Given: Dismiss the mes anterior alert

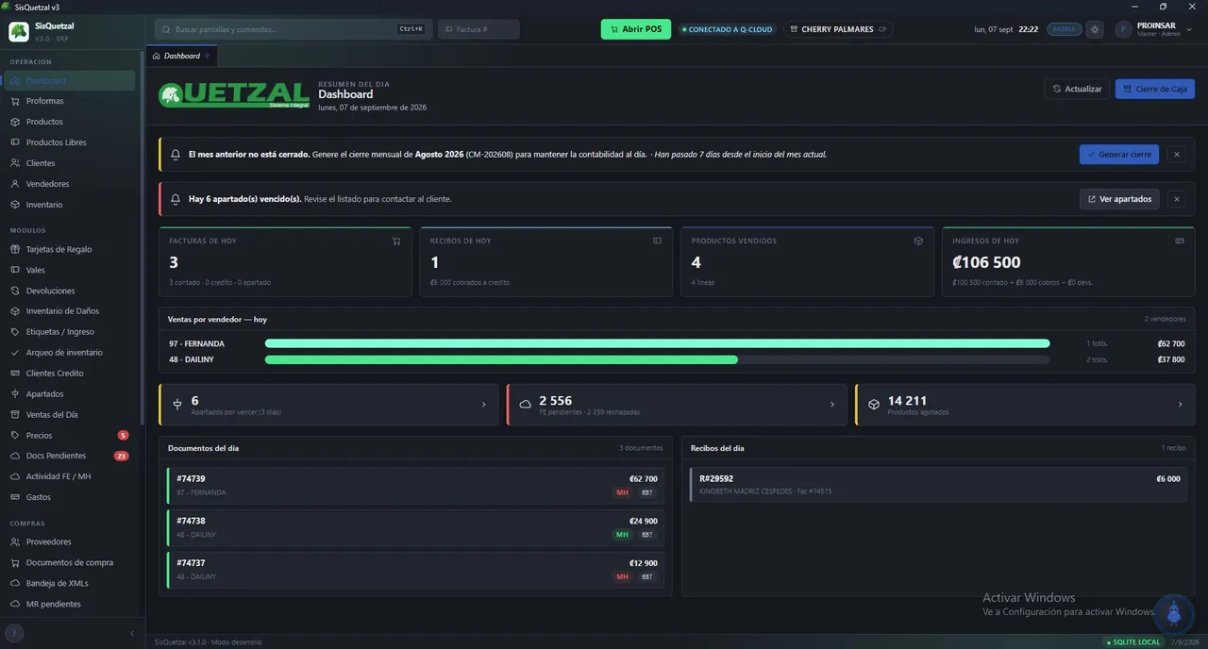Looking at the screenshot, I should 1176,154.
